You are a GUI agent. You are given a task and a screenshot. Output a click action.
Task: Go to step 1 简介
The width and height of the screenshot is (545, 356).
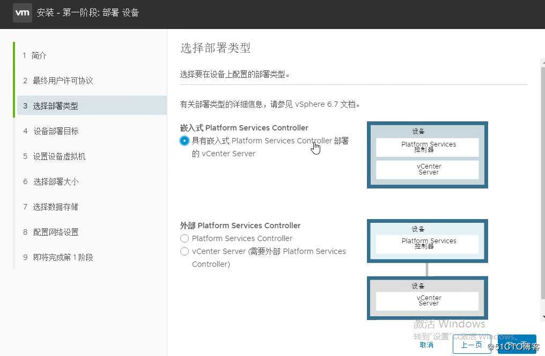point(34,55)
